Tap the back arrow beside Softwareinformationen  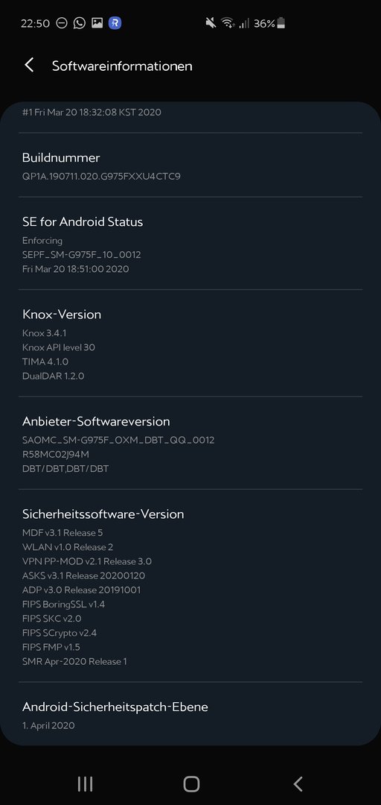point(29,65)
